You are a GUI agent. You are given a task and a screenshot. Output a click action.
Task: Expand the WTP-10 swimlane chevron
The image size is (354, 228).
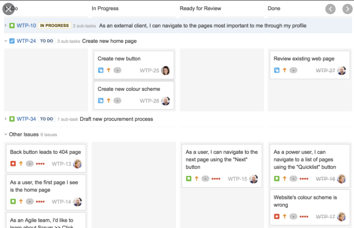click(x=6, y=26)
